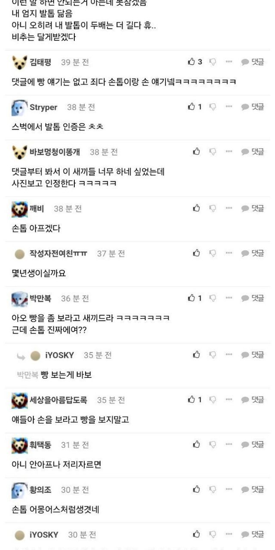
Task: Open three-dot menu on 박만복's comment
Action: coord(229,298)
